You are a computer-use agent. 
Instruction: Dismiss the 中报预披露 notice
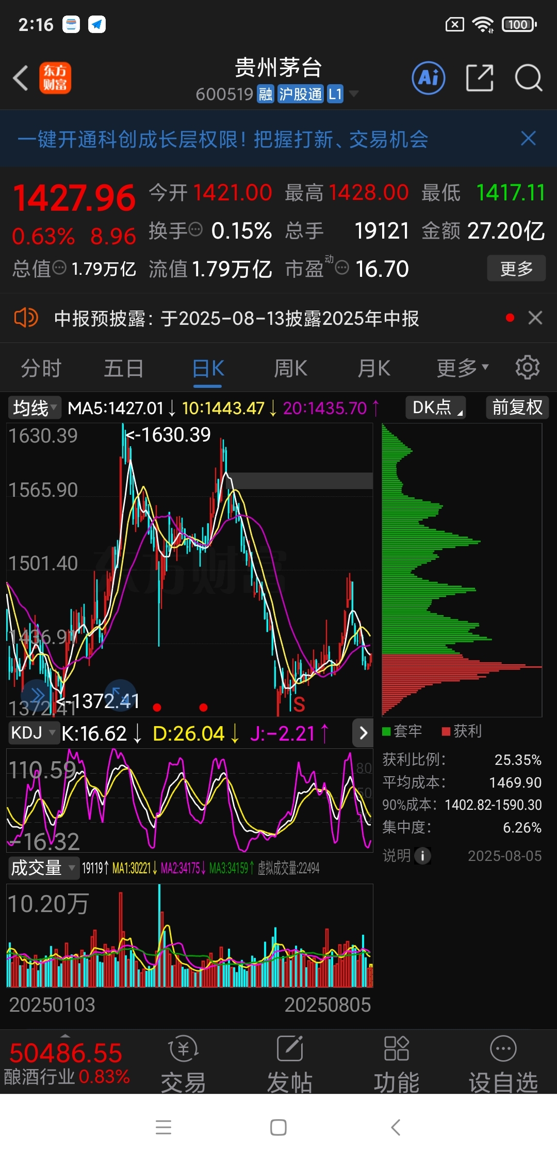tap(535, 318)
